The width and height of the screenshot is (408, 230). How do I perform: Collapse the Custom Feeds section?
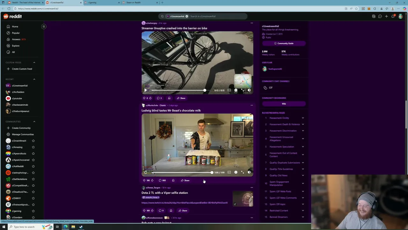pos(34,63)
